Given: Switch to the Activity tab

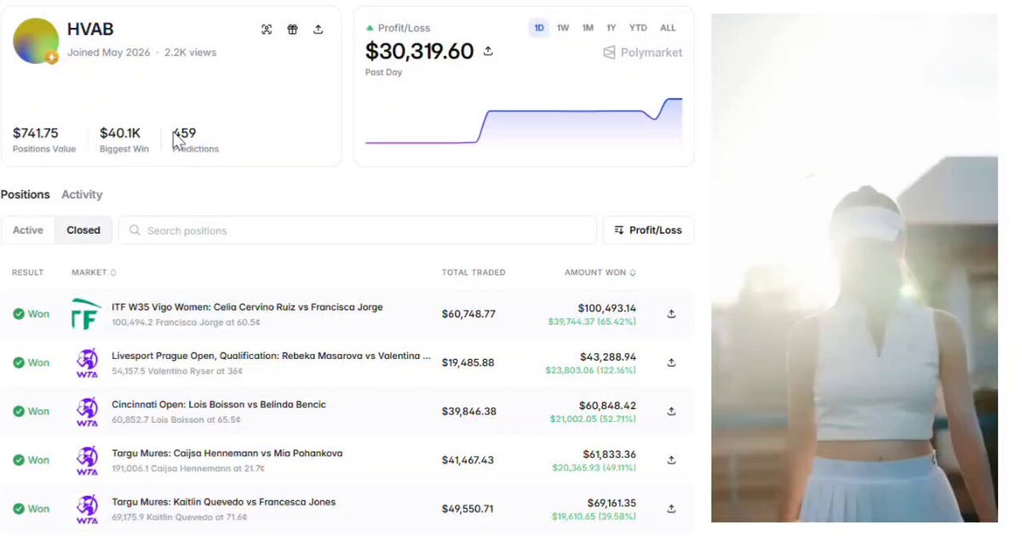Looking at the screenshot, I should pos(82,195).
